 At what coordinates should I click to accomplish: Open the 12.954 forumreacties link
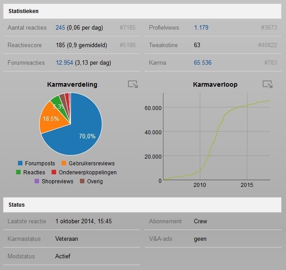64,62
